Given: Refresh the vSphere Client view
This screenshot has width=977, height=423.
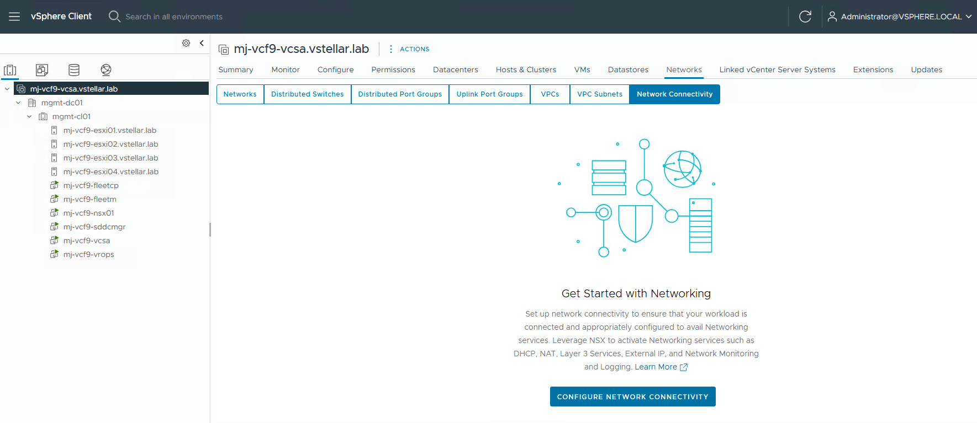Looking at the screenshot, I should tap(805, 17).
